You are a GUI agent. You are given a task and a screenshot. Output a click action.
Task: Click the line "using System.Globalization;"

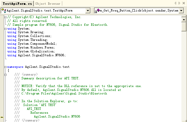coord(31,51)
